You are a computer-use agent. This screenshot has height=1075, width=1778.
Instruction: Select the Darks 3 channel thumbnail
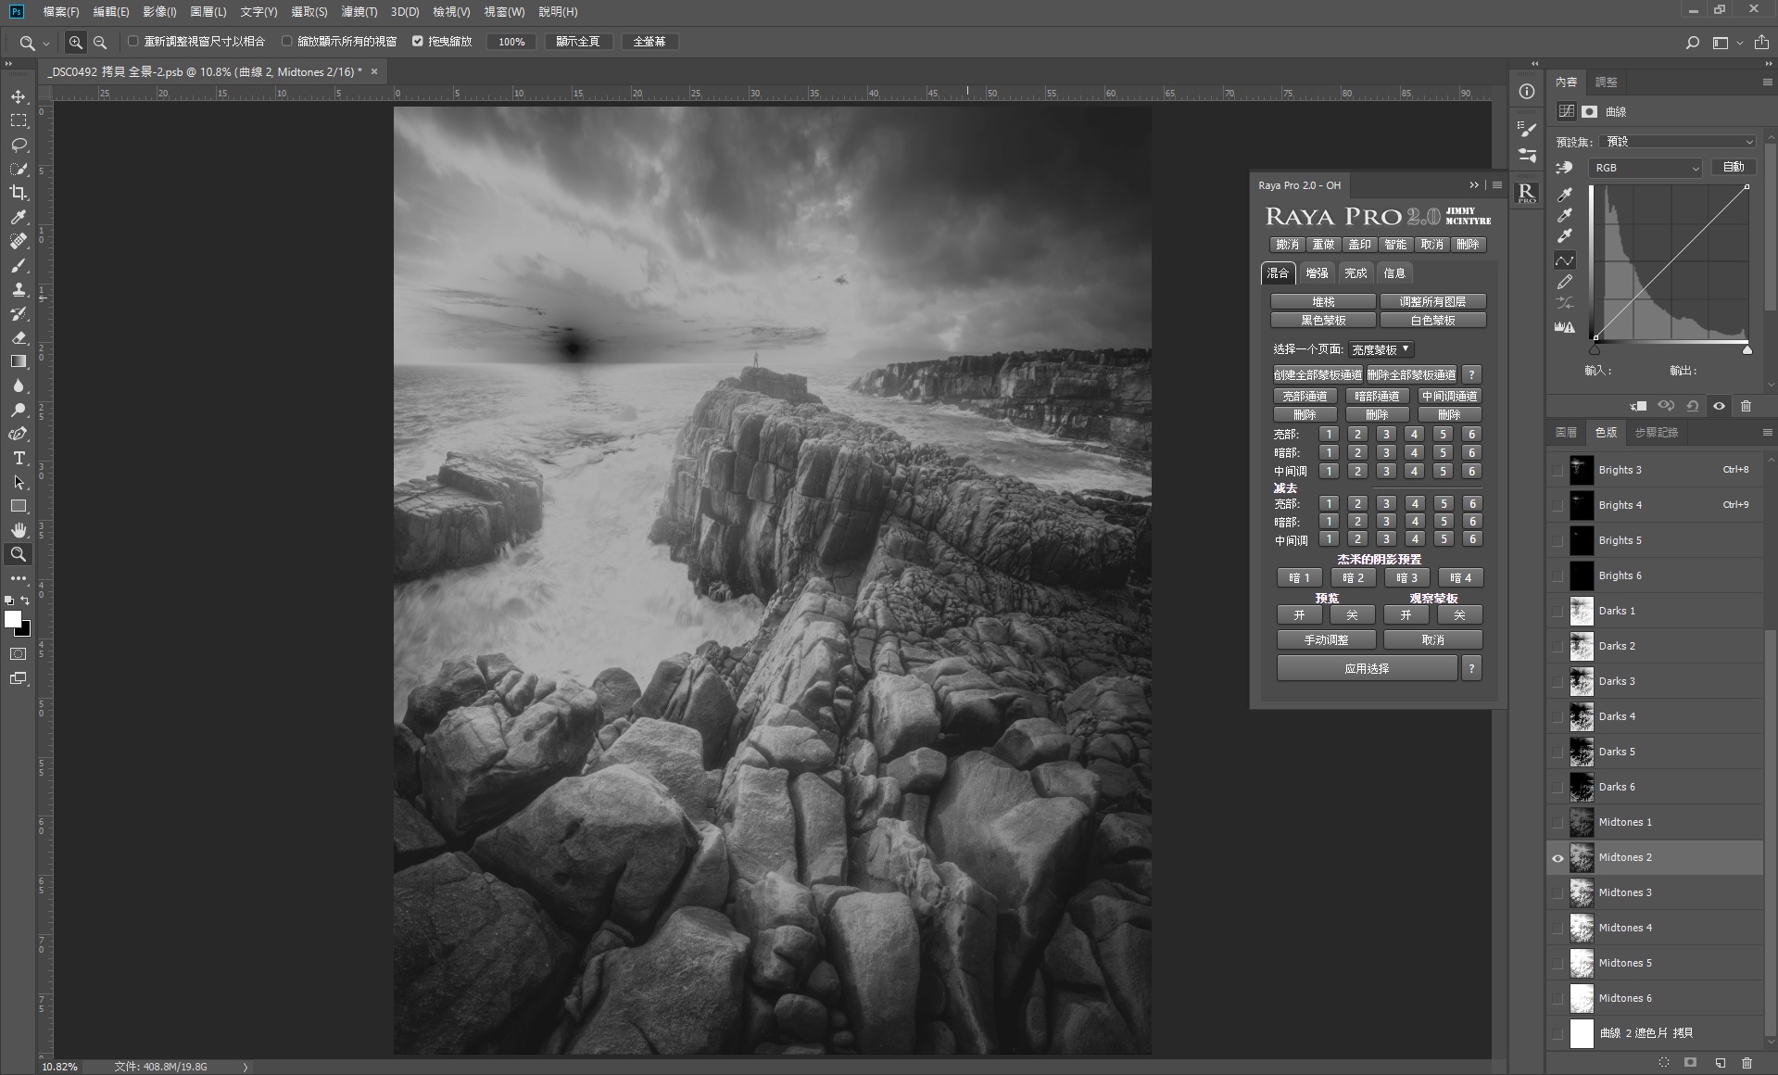tap(1582, 681)
